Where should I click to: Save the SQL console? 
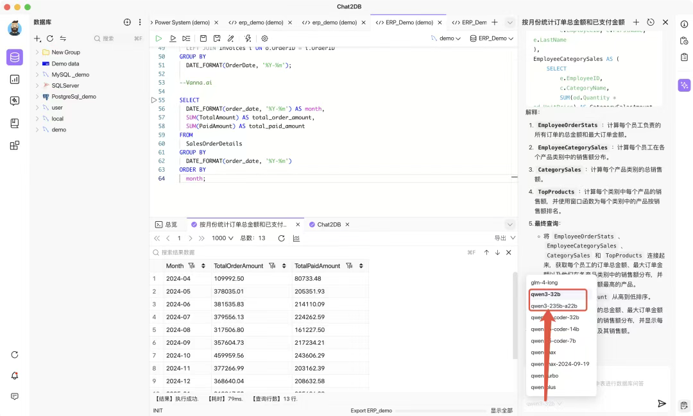click(x=203, y=38)
